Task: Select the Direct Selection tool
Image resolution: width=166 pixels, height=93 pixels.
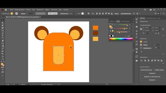Action: coord(3,23)
